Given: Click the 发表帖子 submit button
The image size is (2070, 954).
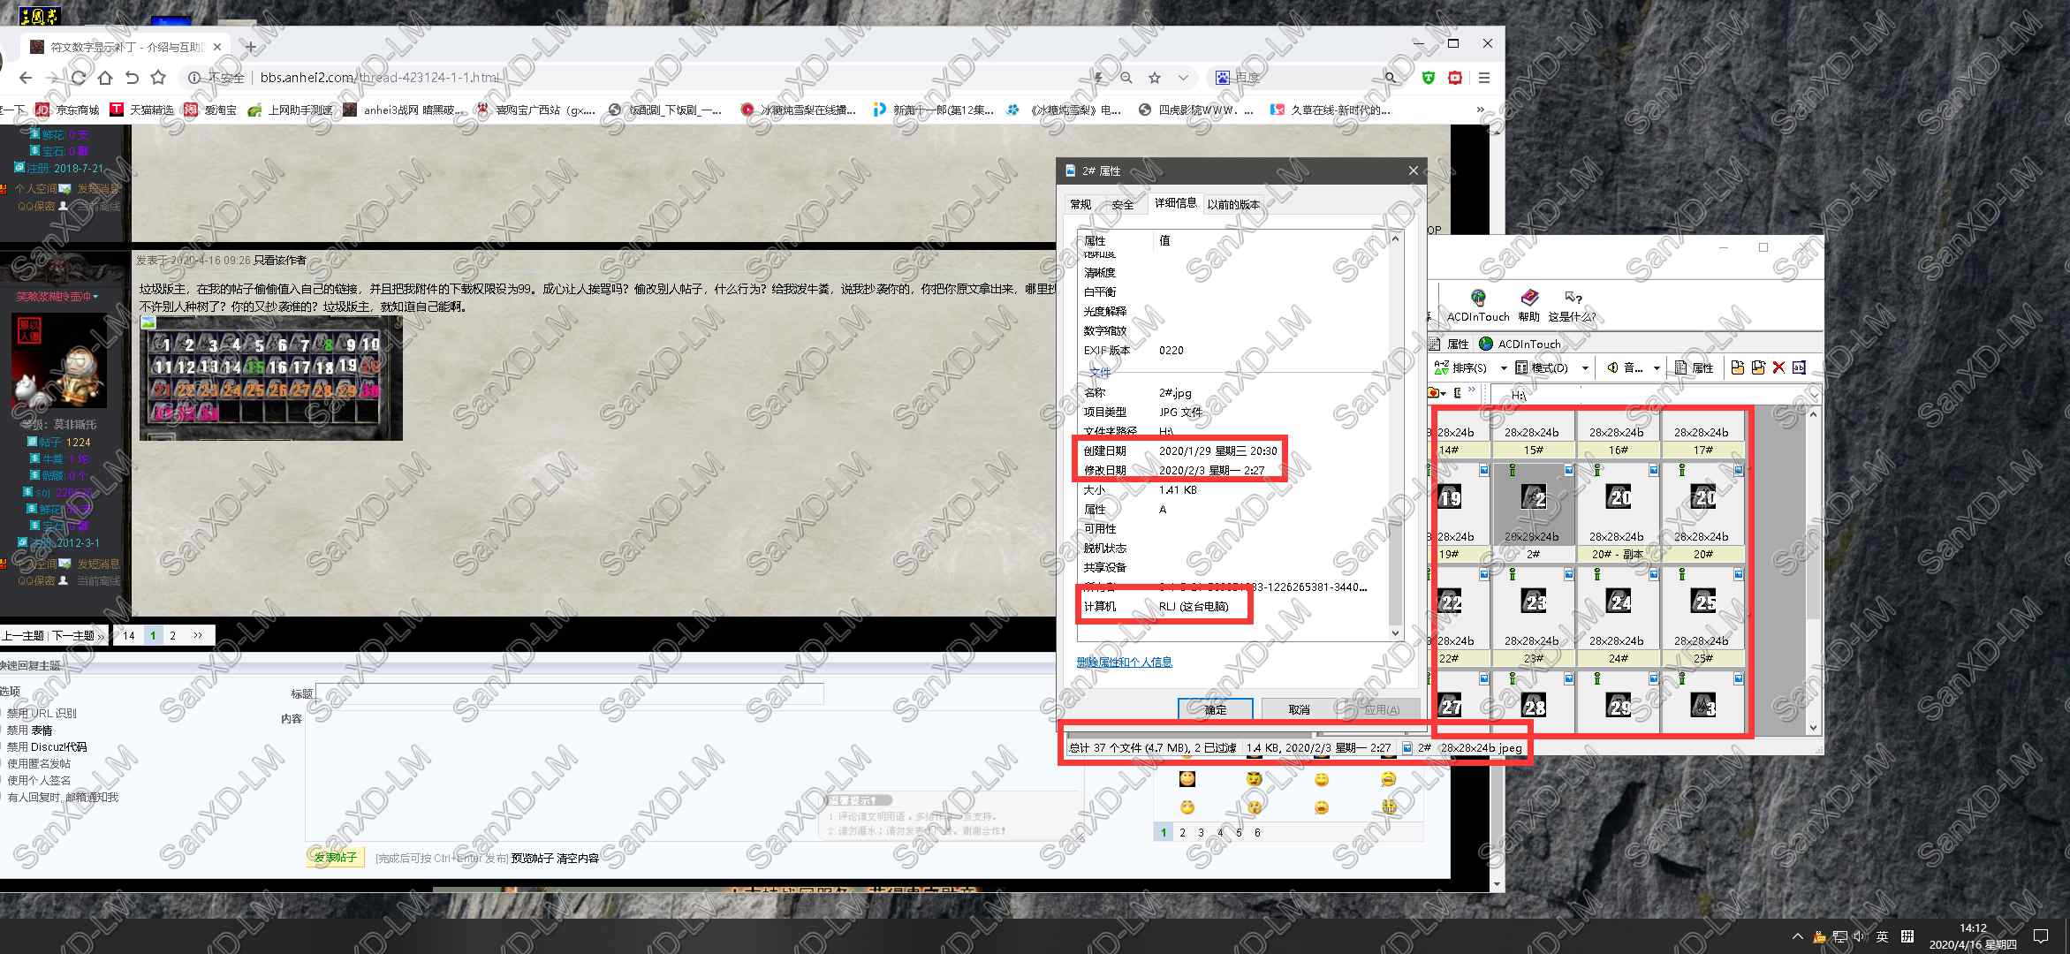Looking at the screenshot, I should coord(336,857).
